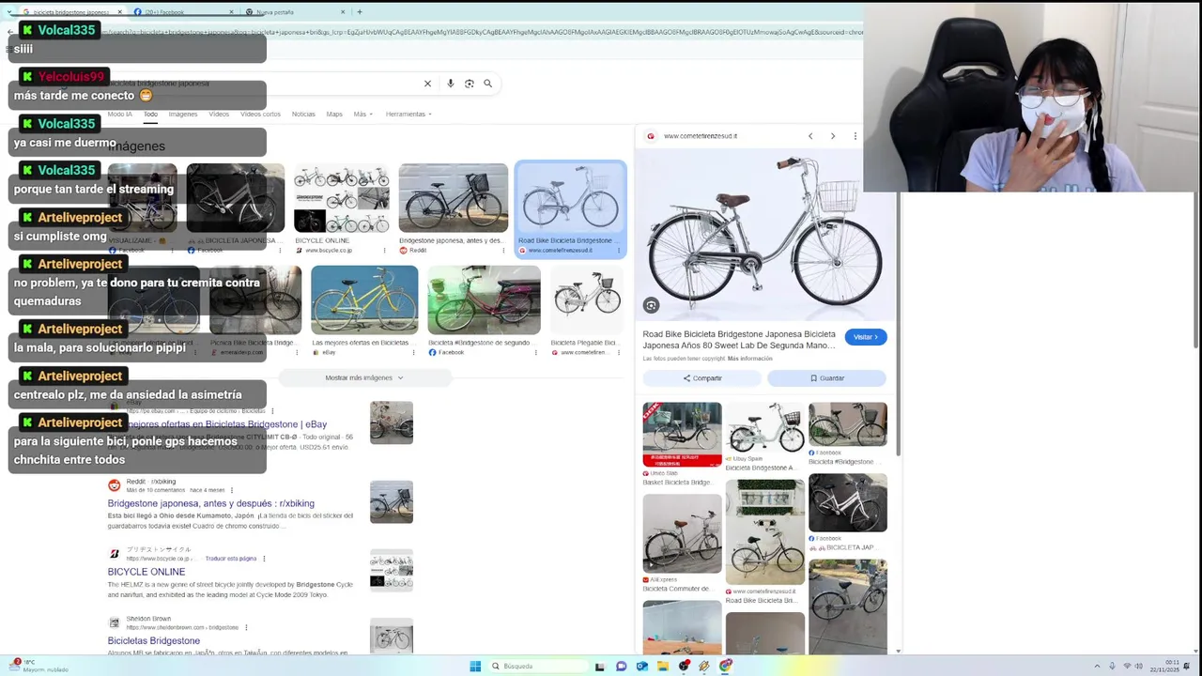Click Traducir esta página link
This screenshot has height=676, width=1202.
pyautogui.click(x=231, y=558)
